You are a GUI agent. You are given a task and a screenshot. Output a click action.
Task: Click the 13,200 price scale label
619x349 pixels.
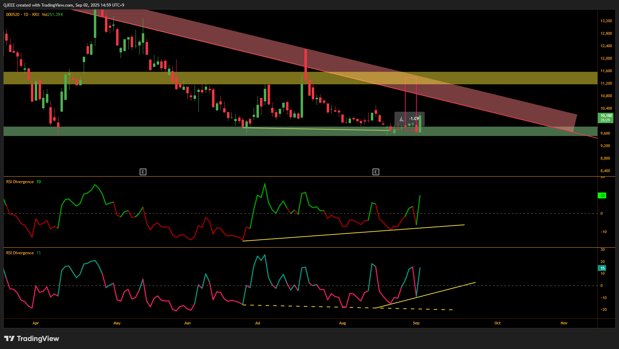(x=606, y=21)
